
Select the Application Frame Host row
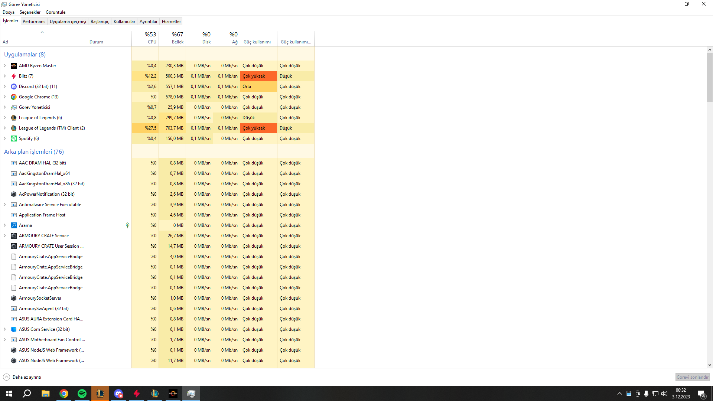coord(42,215)
